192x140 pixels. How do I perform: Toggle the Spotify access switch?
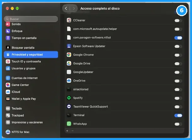178,98
